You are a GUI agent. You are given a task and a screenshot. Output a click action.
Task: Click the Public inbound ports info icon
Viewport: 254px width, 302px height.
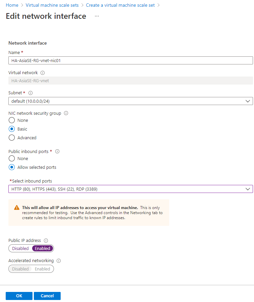click(57, 151)
